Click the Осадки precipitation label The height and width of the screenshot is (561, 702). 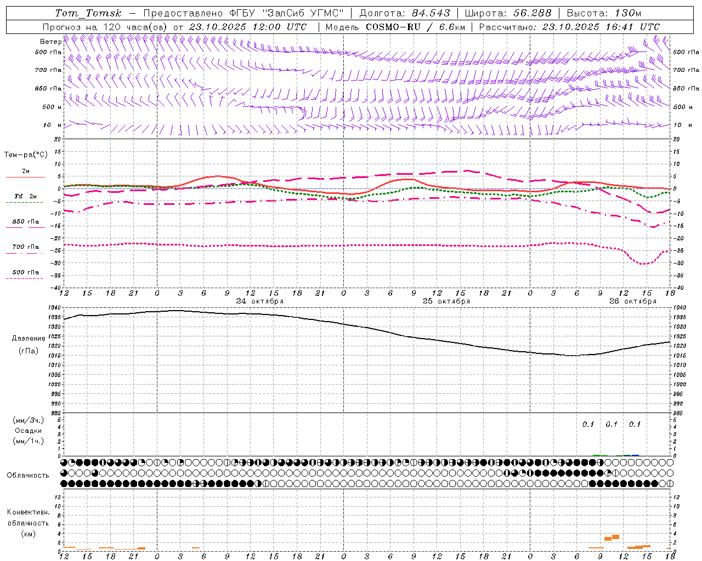point(29,431)
